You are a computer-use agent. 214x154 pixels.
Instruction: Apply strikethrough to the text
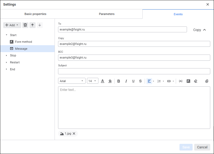click(x=140, y=81)
